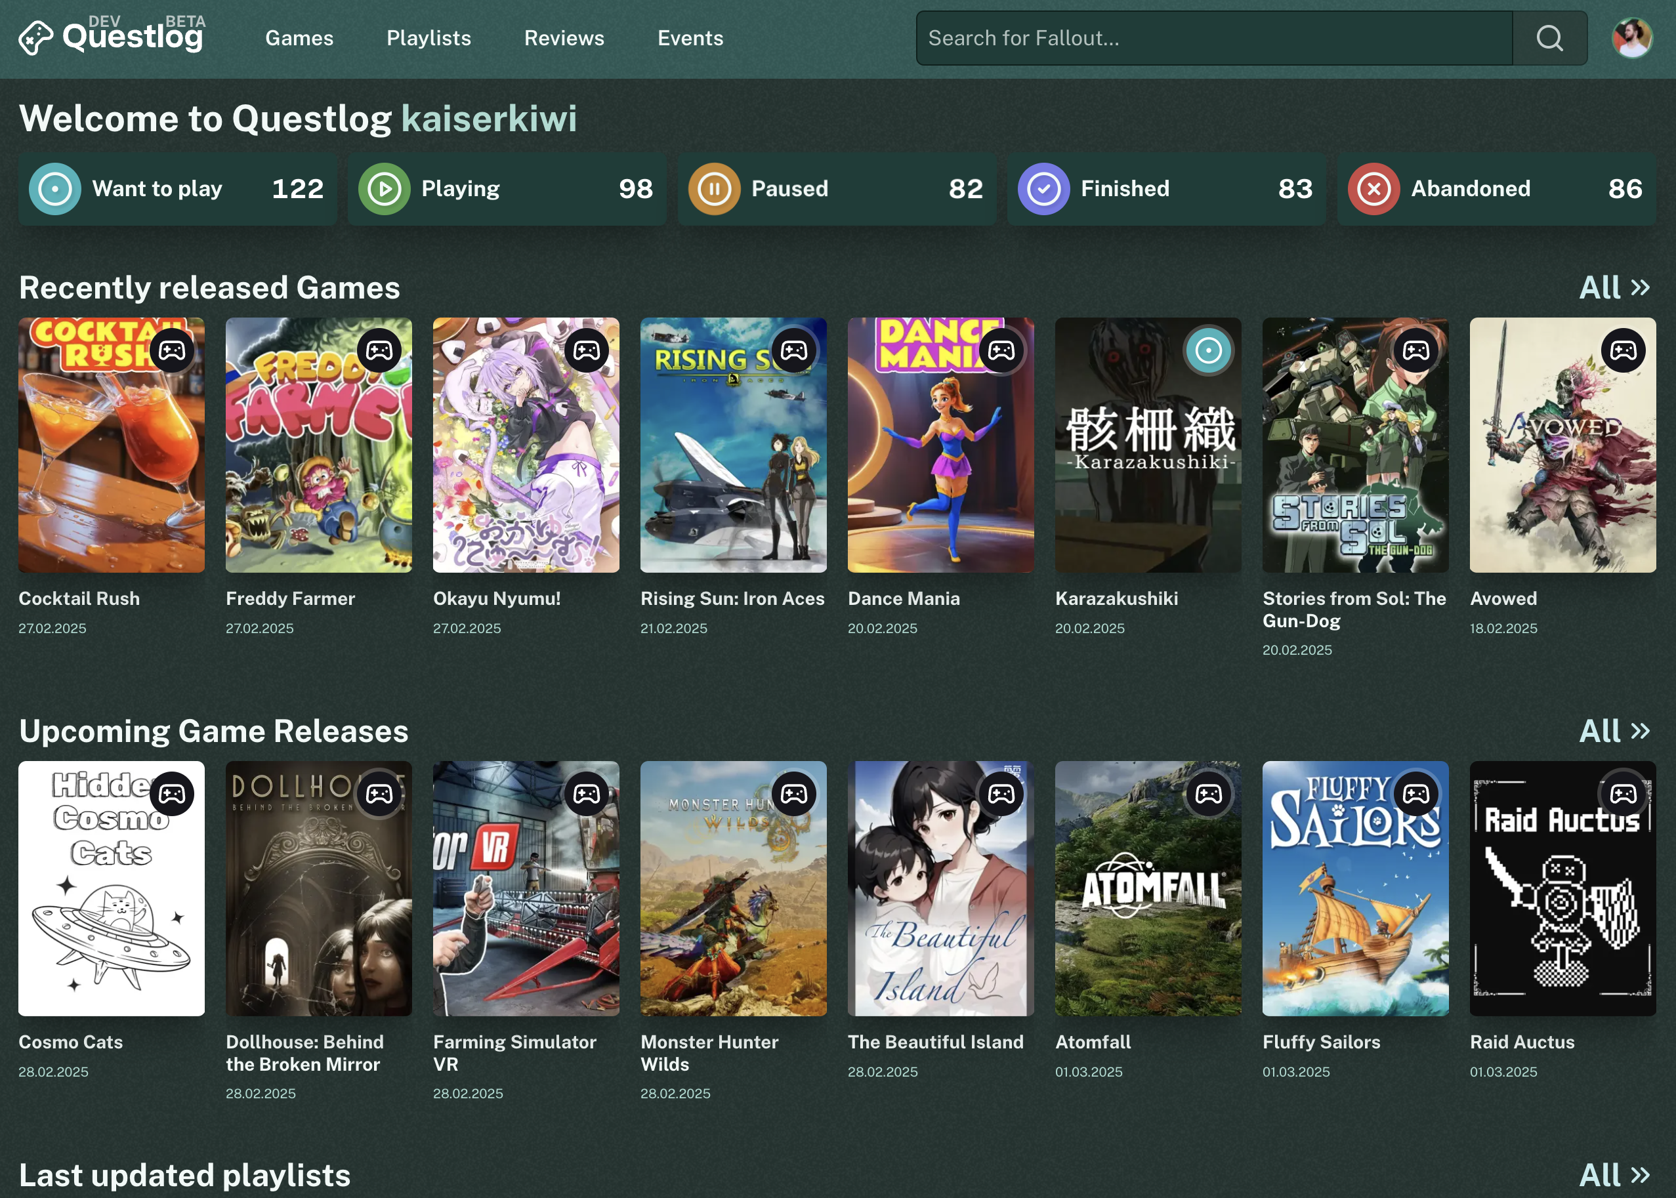Open the Reviews nav menu
This screenshot has height=1198, width=1676.
(x=564, y=38)
